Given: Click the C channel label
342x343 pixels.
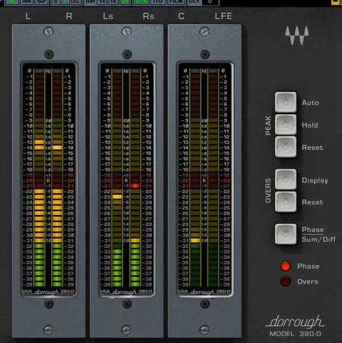Looking at the screenshot, I should click(x=181, y=16).
